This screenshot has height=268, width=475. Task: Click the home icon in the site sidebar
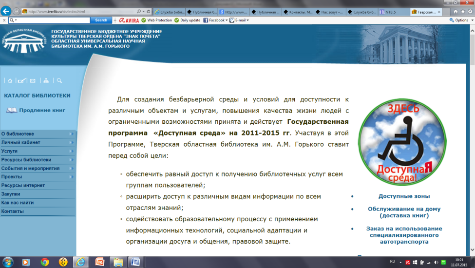pyautogui.click(x=10, y=80)
